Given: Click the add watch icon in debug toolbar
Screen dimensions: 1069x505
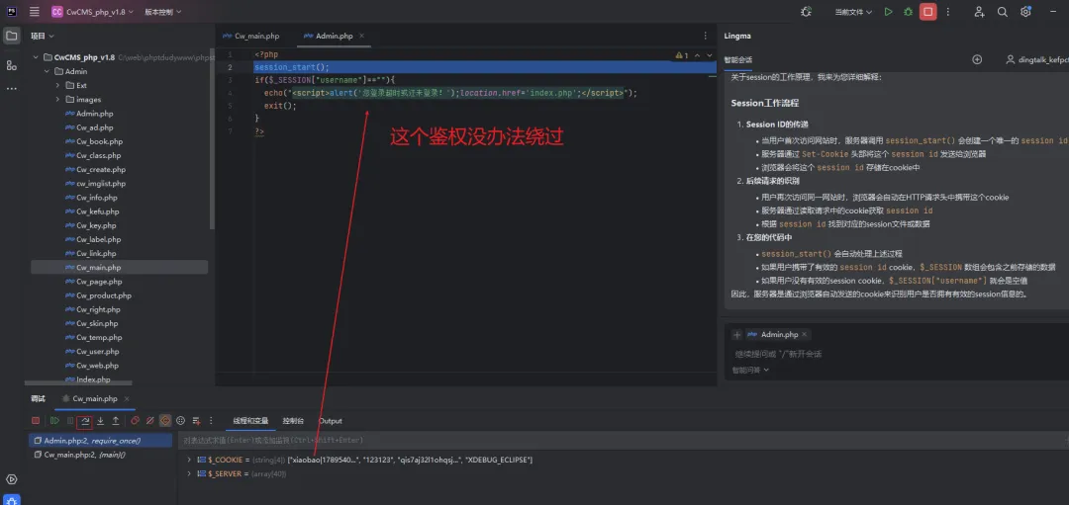Looking at the screenshot, I should [196, 421].
